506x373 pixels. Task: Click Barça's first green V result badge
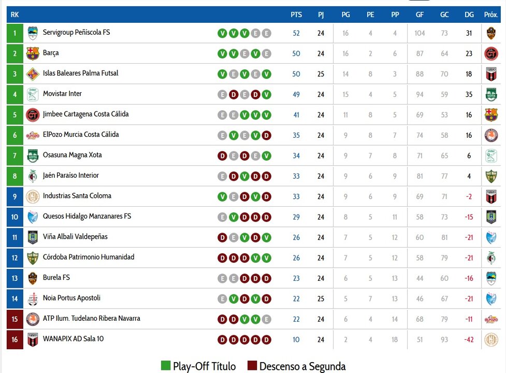point(222,54)
